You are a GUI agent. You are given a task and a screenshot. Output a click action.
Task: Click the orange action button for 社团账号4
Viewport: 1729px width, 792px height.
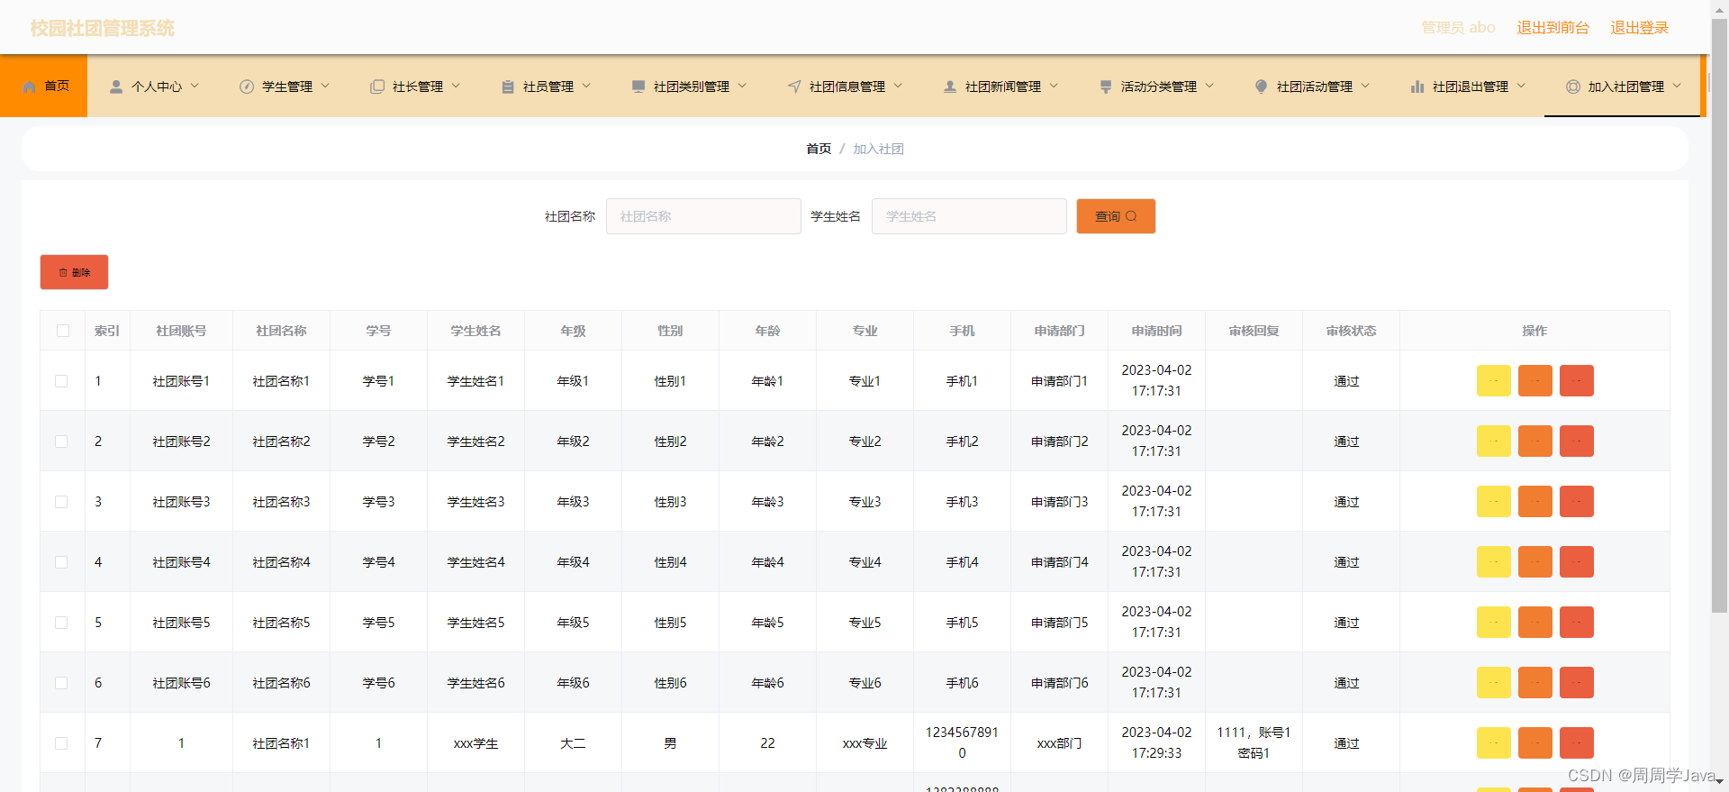click(x=1534, y=562)
